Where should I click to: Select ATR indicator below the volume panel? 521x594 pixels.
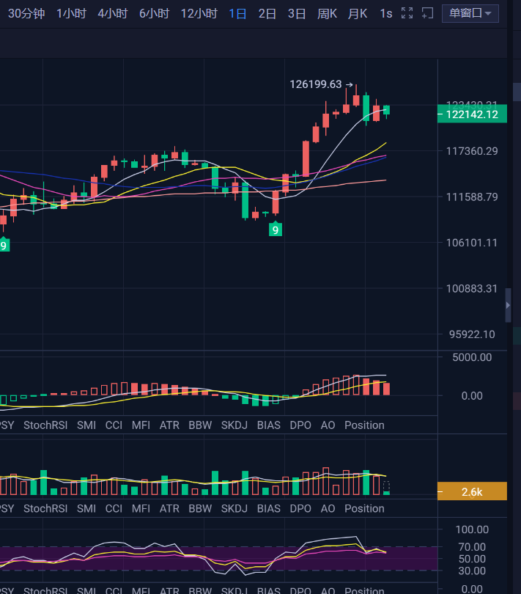coord(169,509)
